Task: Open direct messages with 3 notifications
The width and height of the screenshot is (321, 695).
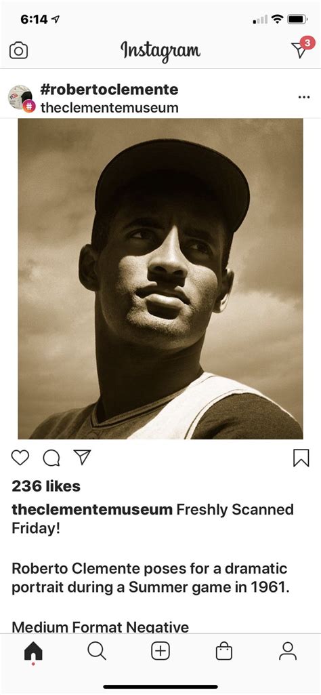Action: pyautogui.click(x=303, y=48)
